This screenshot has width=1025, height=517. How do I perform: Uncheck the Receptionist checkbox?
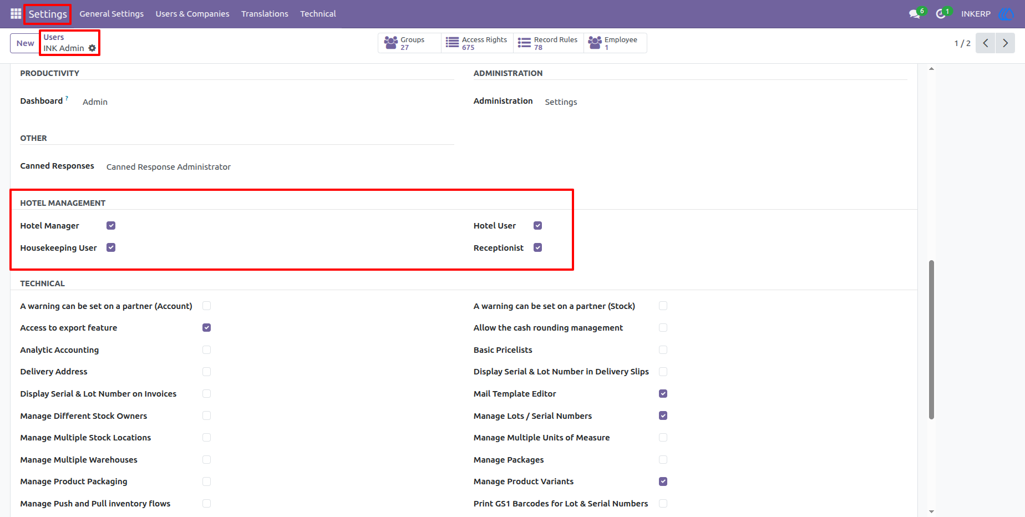[537, 247]
